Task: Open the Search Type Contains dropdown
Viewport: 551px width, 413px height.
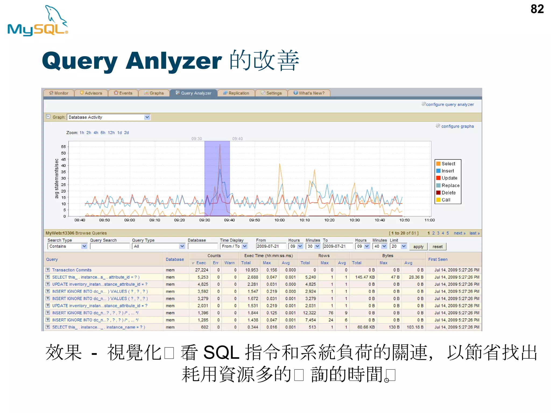Action: tap(67, 246)
